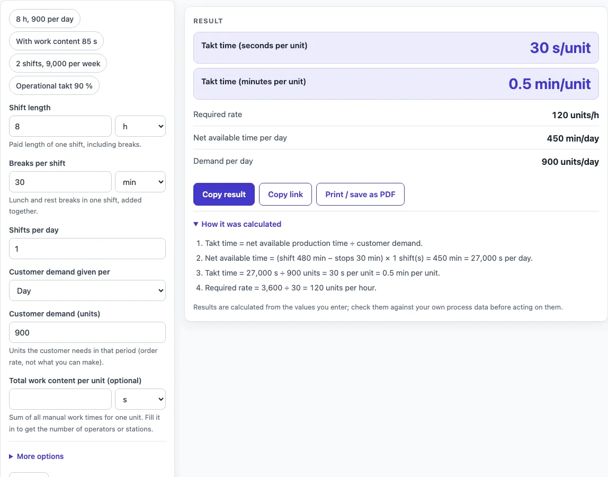The width and height of the screenshot is (608, 477).
Task: Choose the "2 shifts, 9,000 per week" preset
Action: click(58, 64)
